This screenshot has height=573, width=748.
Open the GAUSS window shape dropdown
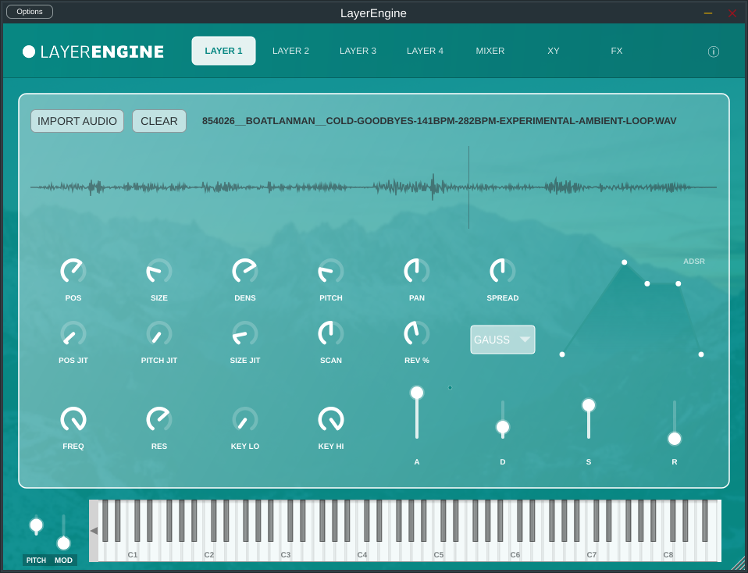click(502, 340)
